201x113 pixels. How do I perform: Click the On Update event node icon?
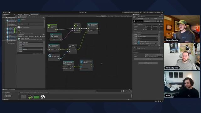pos(49,26)
